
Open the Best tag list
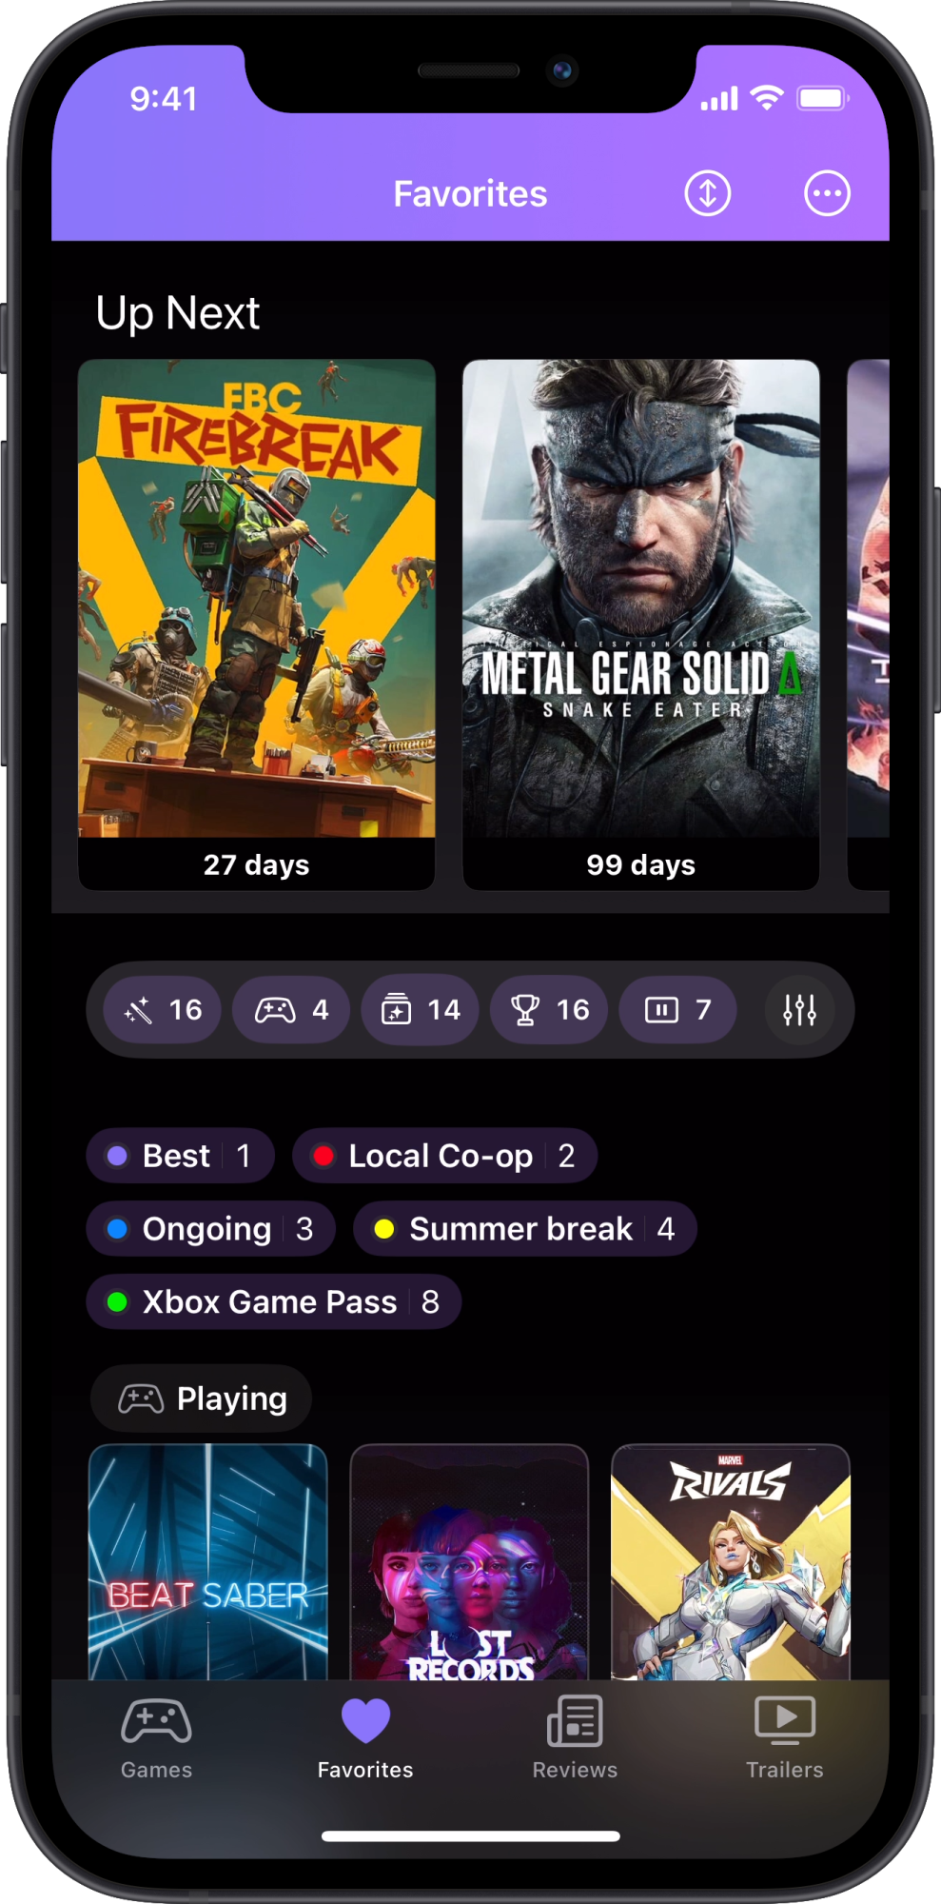181,1156
